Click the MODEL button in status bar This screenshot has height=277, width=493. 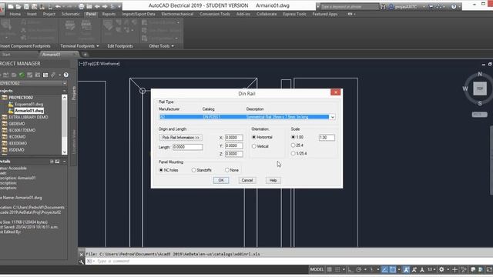pos(317,269)
